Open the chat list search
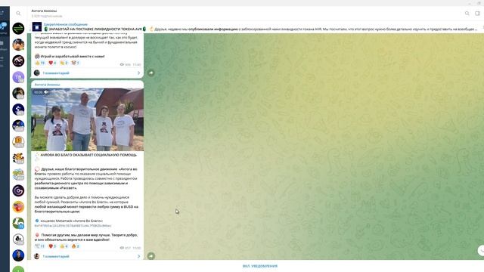 (18, 14)
